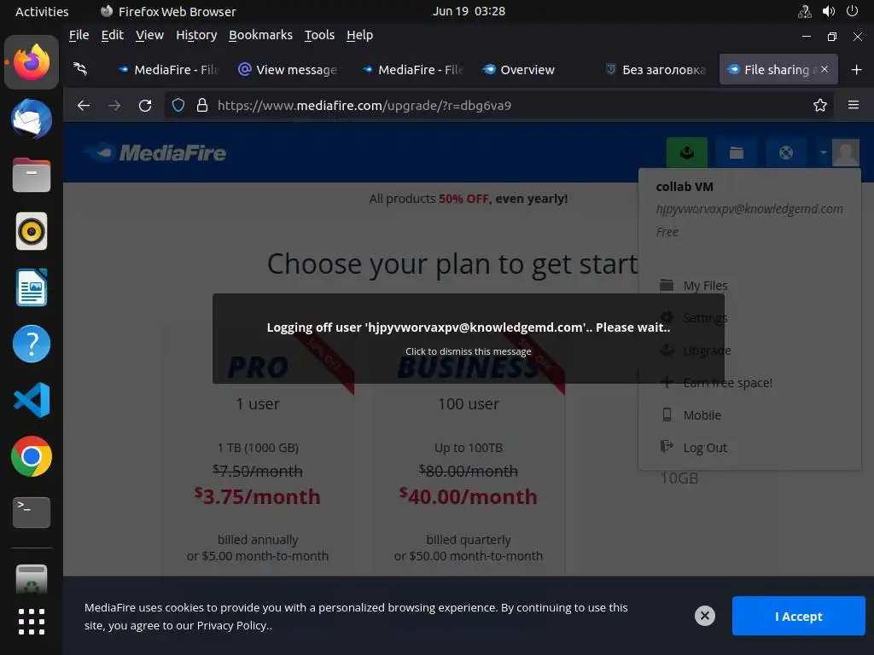This screenshot has height=655, width=874.
Task: Open the clock showing Jun 19 03:28
Action: coord(469,11)
